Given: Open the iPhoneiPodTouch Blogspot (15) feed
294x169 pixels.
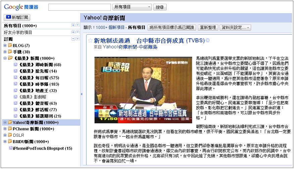Looking at the screenshot, I should click(43, 148).
